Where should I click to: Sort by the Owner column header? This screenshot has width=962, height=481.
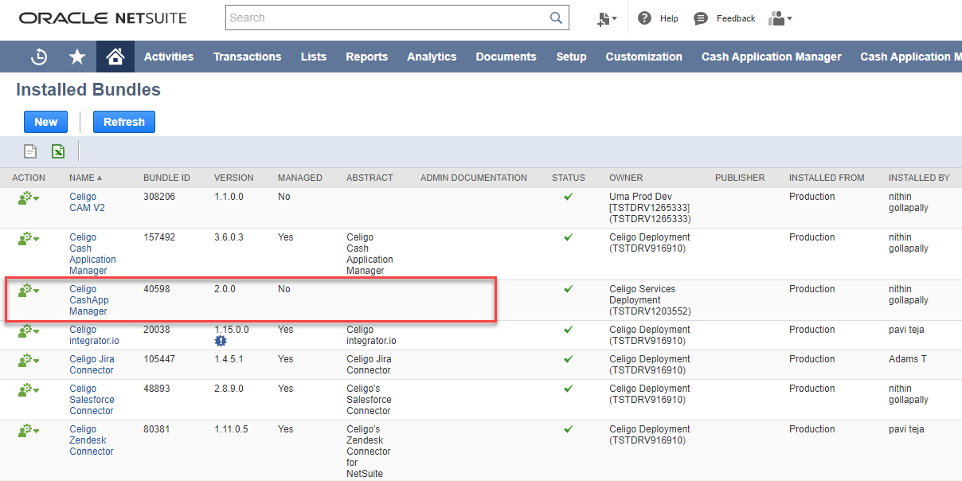[x=626, y=178]
